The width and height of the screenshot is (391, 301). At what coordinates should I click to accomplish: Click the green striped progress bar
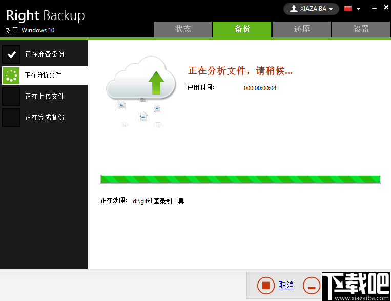click(x=241, y=179)
